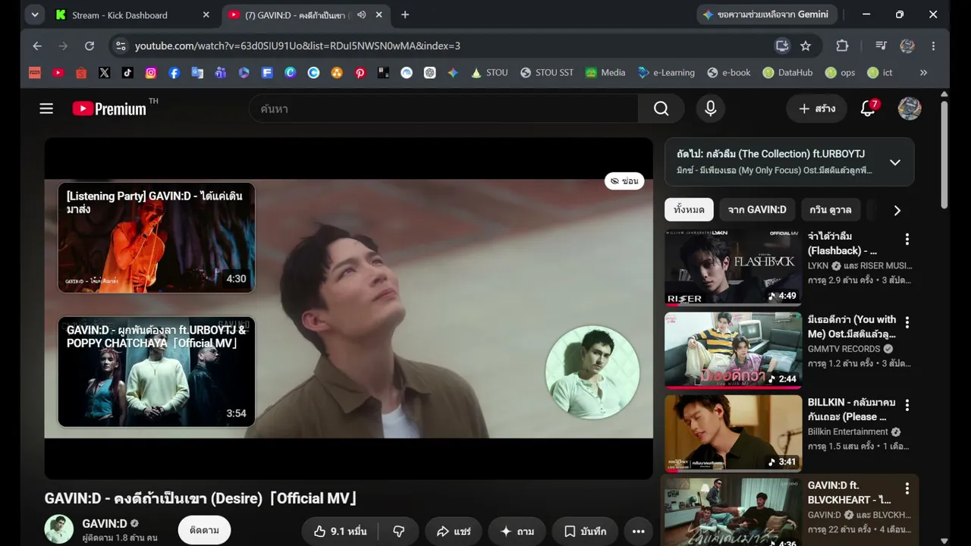This screenshot has height=546, width=971.
Task: Close the Kick Dashboard tab
Action: point(206,14)
